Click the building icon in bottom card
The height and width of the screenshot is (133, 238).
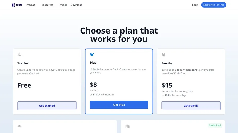[x=127, y=126]
